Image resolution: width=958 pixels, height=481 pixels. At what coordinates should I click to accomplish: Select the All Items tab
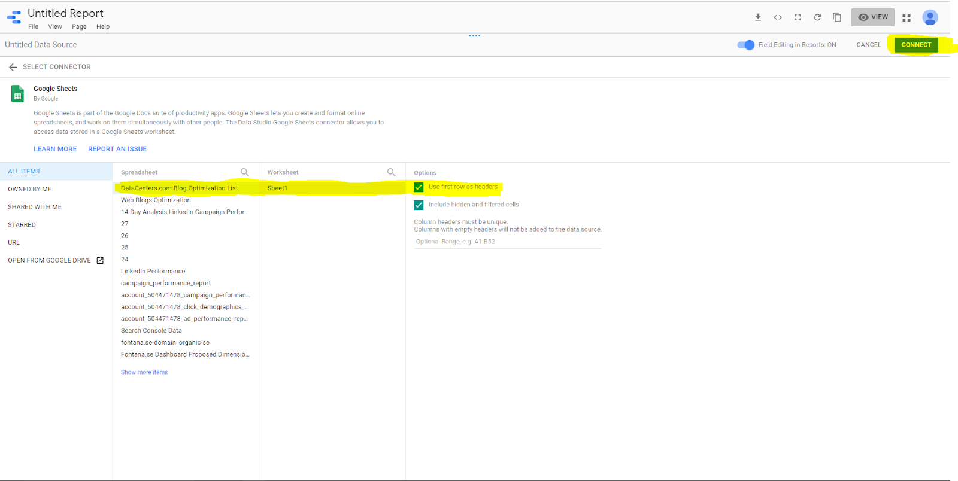[56, 172]
